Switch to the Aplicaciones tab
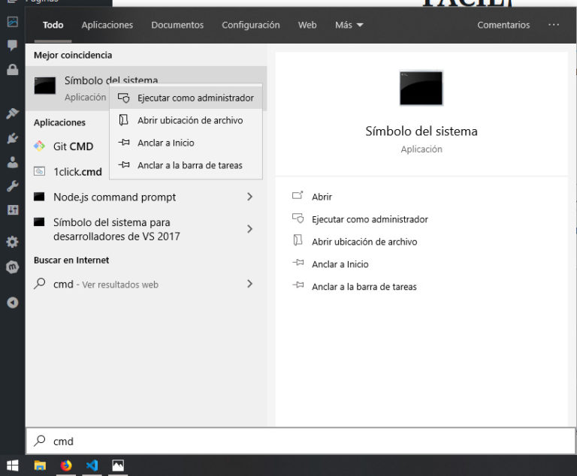The width and height of the screenshot is (577, 476). coord(107,25)
